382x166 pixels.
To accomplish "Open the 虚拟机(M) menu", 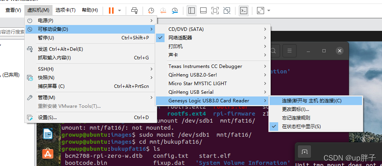I will coord(38,10).
